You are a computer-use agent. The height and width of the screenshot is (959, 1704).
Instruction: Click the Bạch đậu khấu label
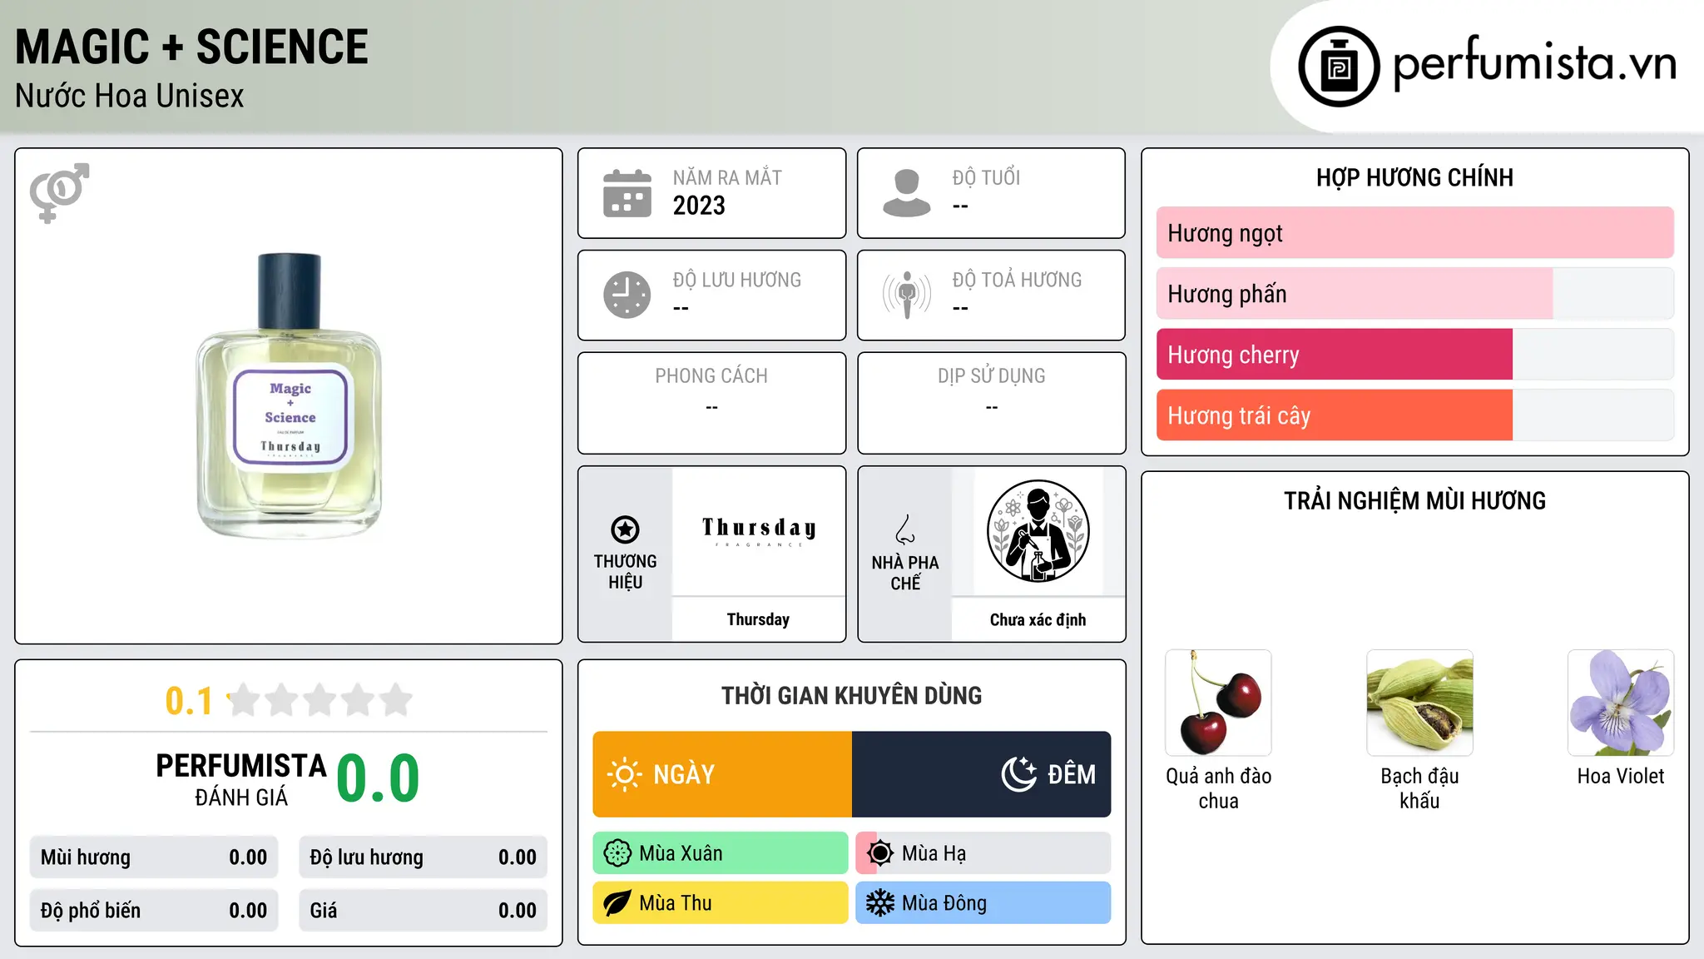click(x=1419, y=788)
